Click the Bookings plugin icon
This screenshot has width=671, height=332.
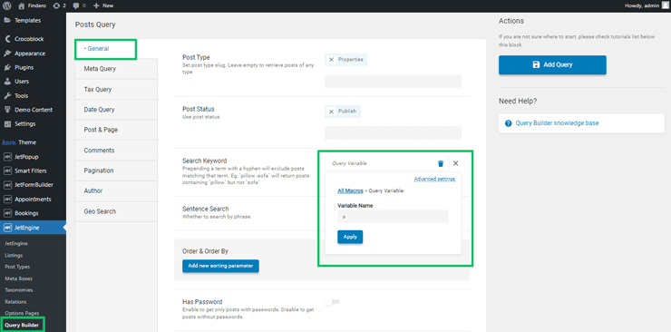coord(7,213)
